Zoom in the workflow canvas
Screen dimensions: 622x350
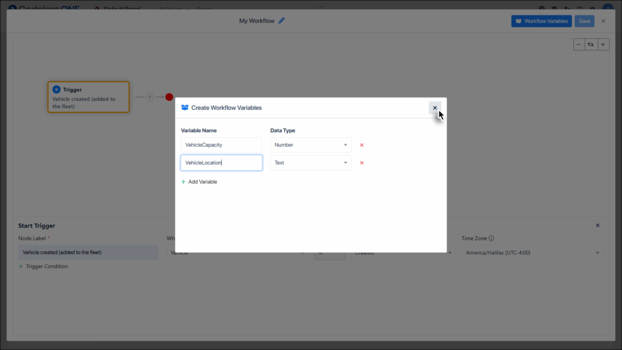click(603, 44)
